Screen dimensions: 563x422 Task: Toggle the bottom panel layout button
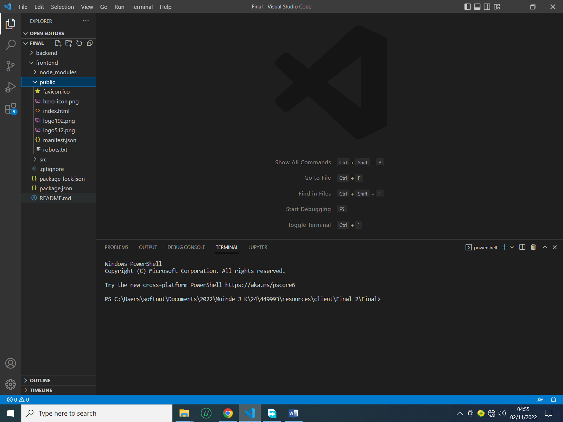[x=477, y=7]
